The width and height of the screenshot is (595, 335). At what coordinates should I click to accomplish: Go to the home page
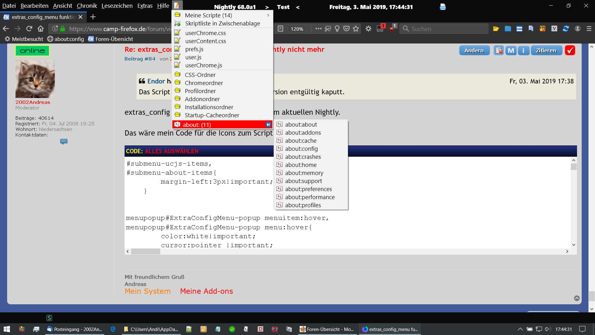pyautogui.click(x=41, y=29)
